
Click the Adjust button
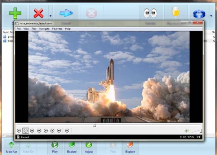89,148
